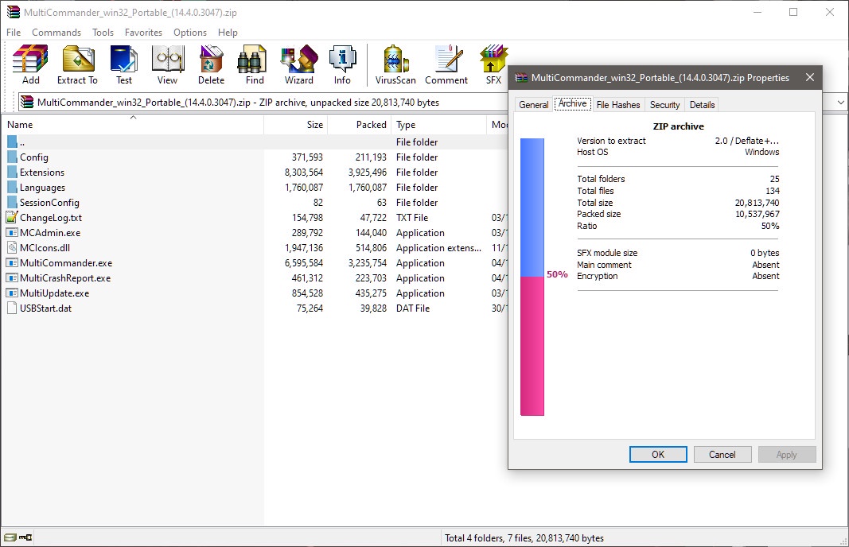Maximize the WinRAR window
Image resolution: width=849 pixels, height=547 pixels.
tap(793, 12)
